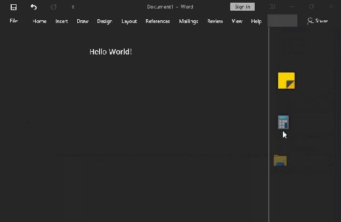This screenshot has width=341, height=222.
Task: Select the File Explorer folder desktop icon
Action: click(x=280, y=160)
